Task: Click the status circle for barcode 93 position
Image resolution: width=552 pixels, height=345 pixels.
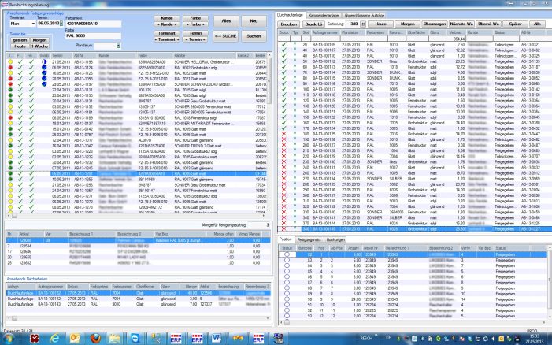Action: click(x=287, y=316)
